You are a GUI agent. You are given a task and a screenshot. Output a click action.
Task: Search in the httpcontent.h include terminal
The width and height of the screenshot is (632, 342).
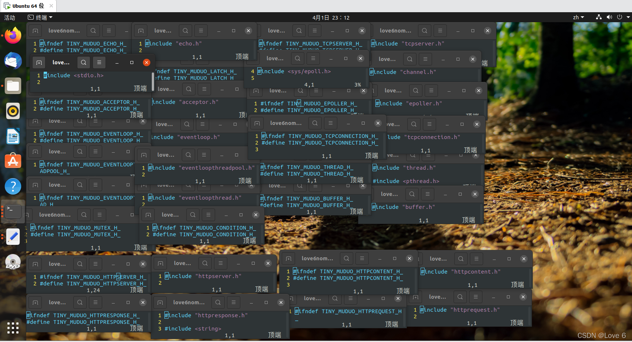pyautogui.click(x=461, y=259)
